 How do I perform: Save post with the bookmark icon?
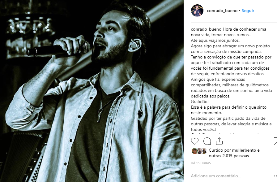click(275, 141)
